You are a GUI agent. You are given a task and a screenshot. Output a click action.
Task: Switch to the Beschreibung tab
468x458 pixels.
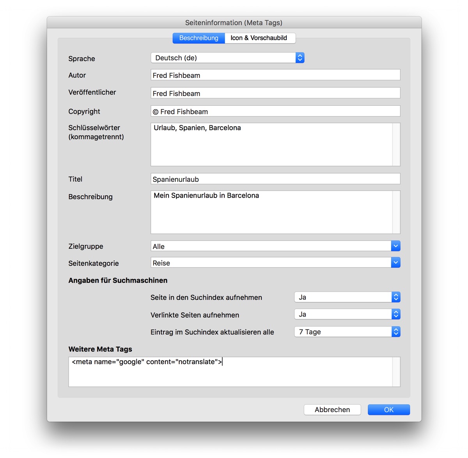(199, 38)
